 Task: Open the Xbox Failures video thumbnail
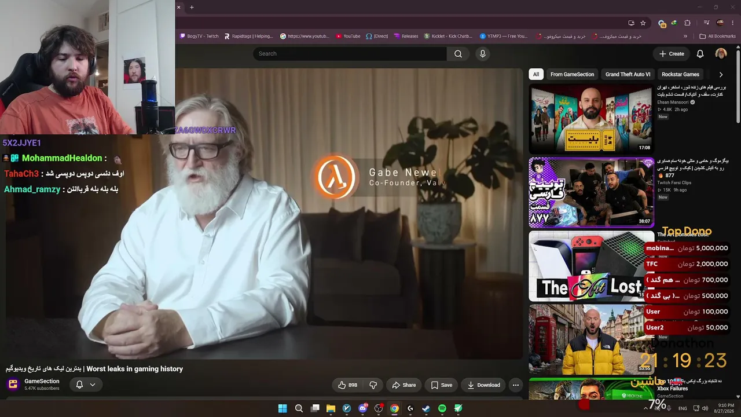click(x=591, y=389)
